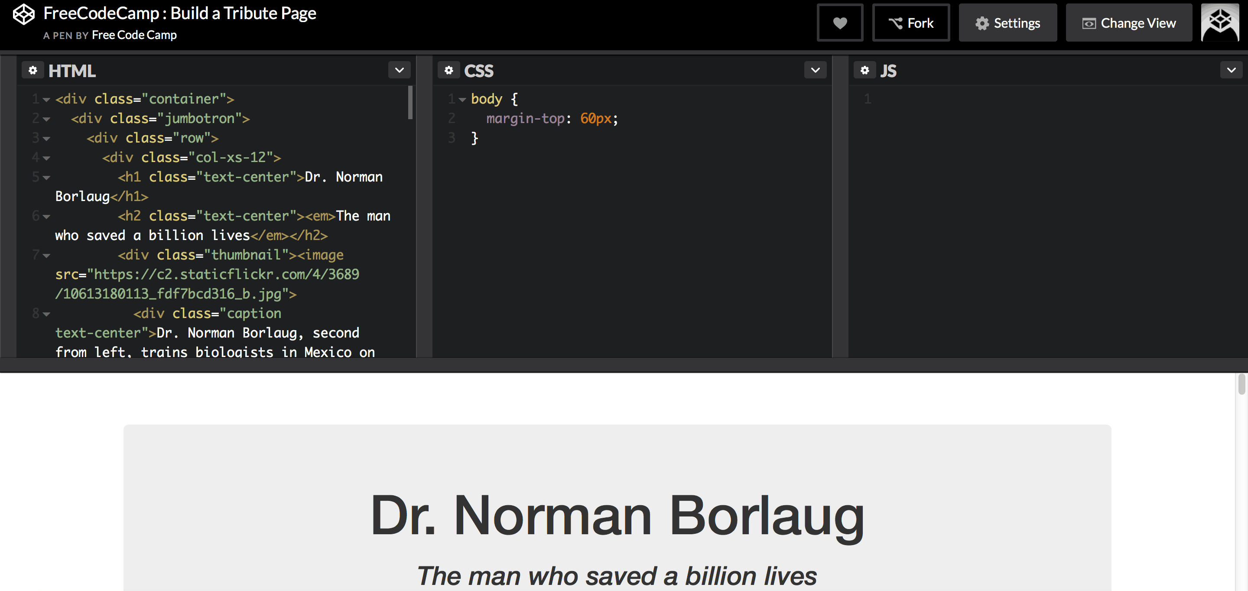
Task: Fold the jumbotron div on HTML line 2
Action: pyautogui.click(x=46, y=119)
